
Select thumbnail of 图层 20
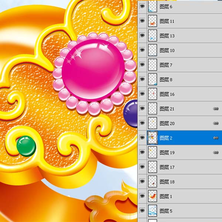pyautogui.click(x=152, y=123)
